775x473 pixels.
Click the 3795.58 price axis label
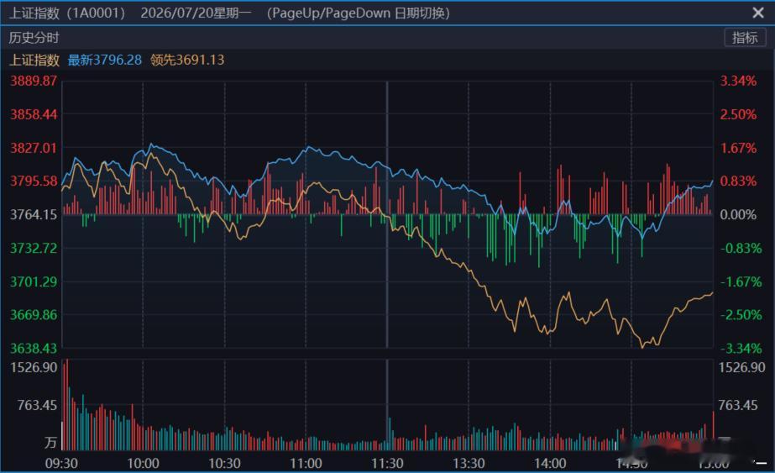click(34, 181)
